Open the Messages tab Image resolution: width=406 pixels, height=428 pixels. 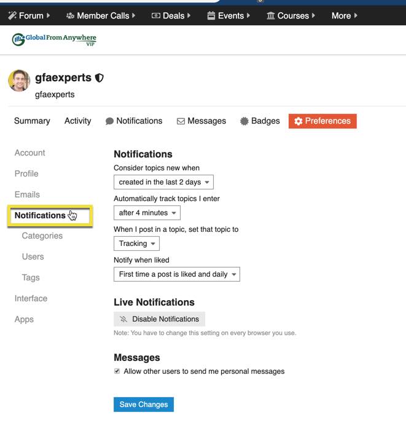pyautogui.click(x=201, y=121)
